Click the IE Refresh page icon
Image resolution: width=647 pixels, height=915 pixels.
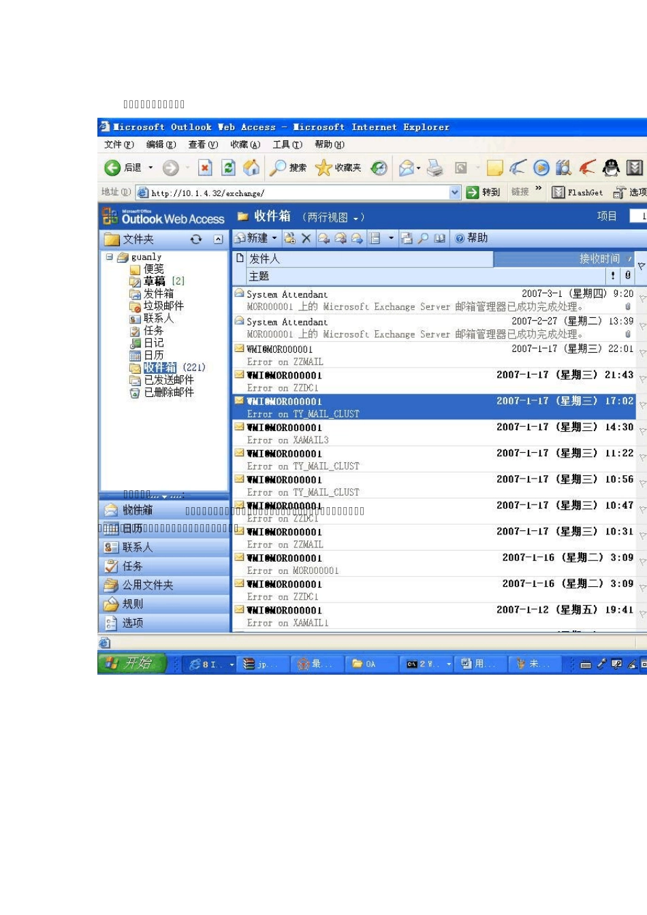(229, 167)
